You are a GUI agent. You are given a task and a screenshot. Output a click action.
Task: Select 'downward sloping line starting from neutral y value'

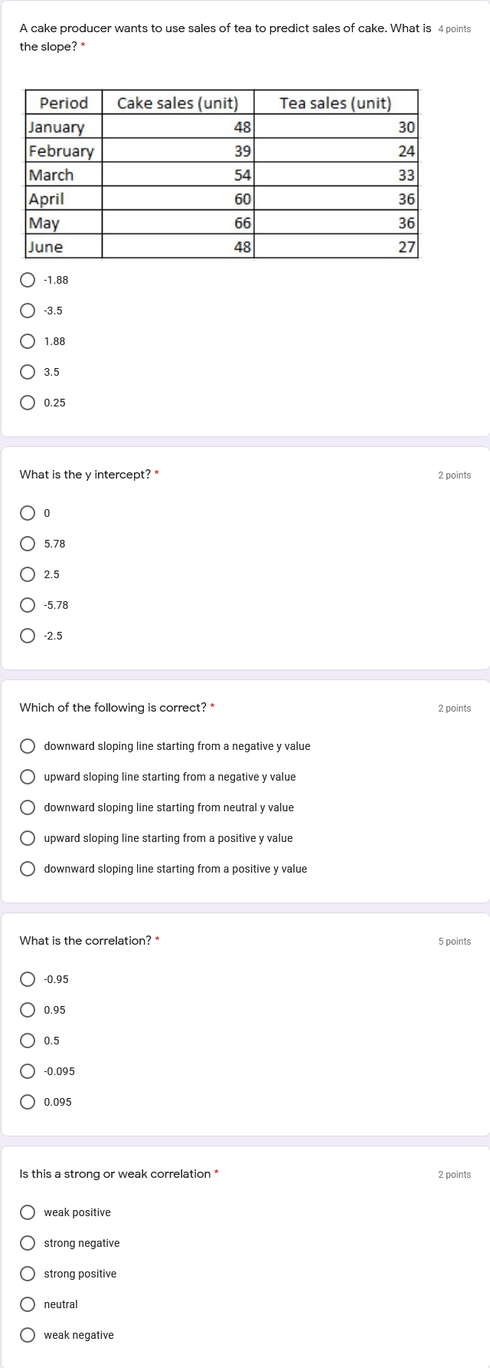pyautogui.click(x=28, y=807)
